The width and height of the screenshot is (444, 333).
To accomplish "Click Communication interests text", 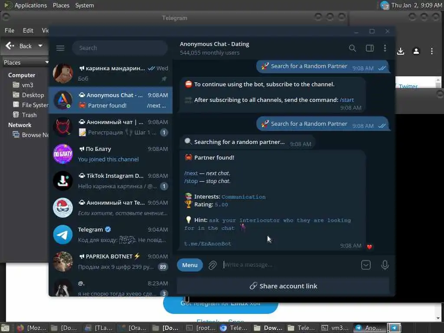I will (244, 197).
